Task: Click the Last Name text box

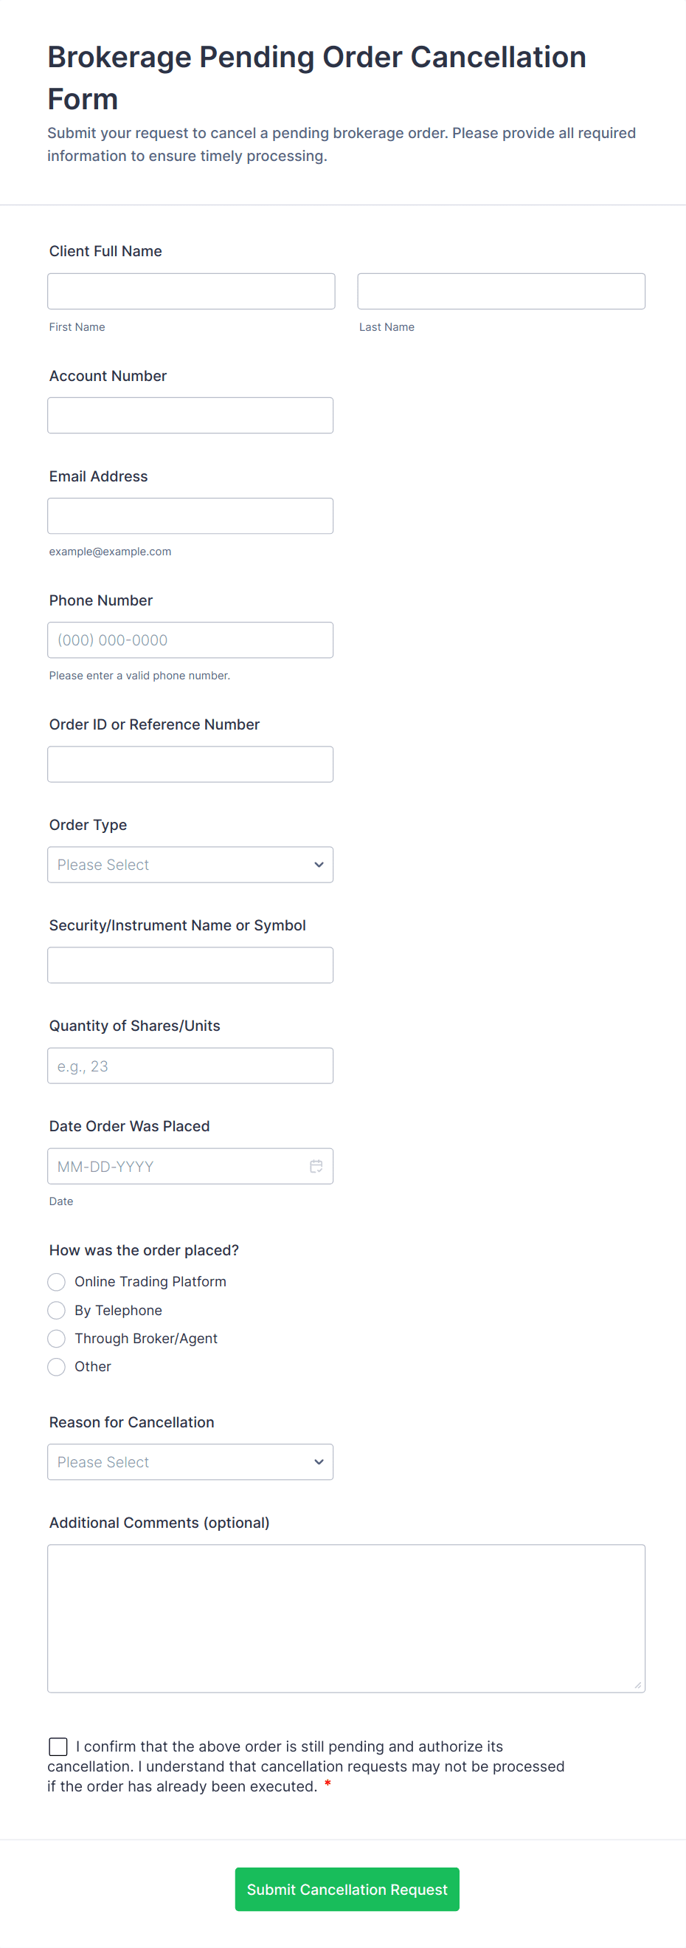Action: 501,291
